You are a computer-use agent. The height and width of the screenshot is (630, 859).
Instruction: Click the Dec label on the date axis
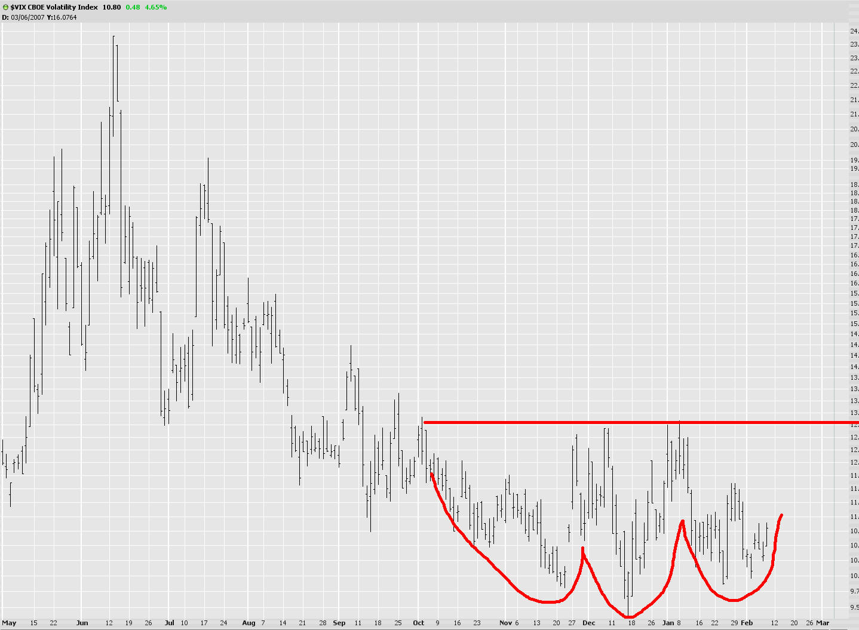pos(589,623)
